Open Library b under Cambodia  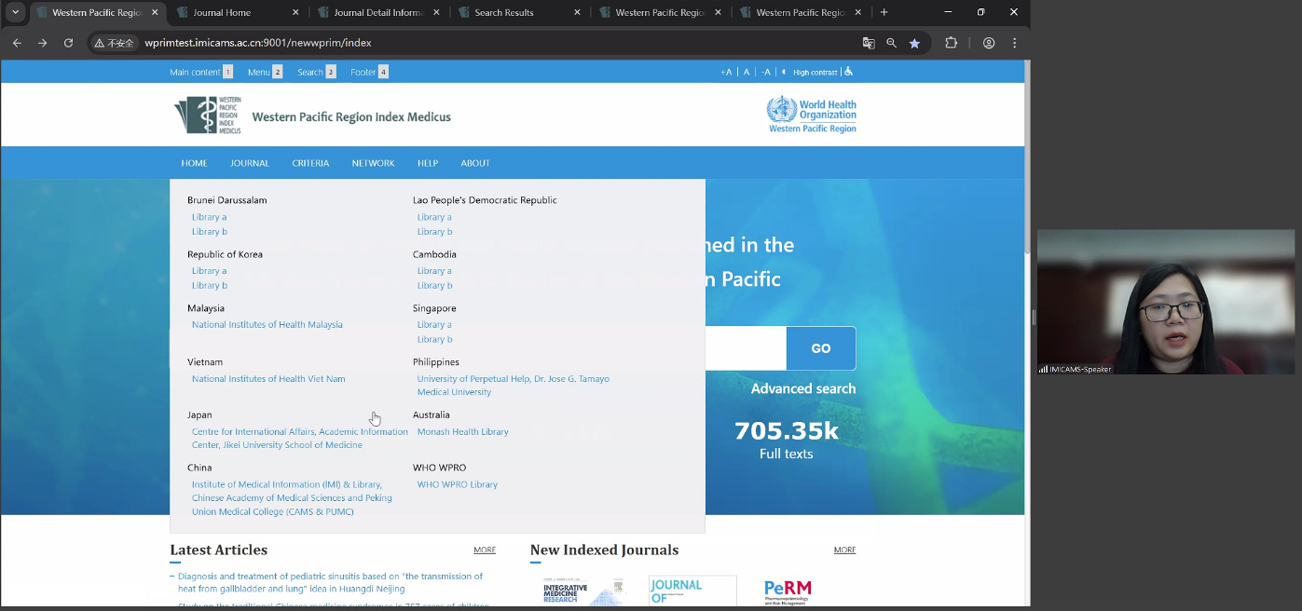click(x=435, y=286)
